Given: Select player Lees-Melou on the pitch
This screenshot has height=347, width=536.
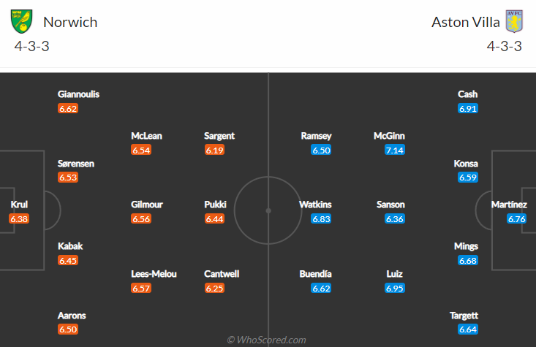Looking at the screenshot, I should pos(154,274).
